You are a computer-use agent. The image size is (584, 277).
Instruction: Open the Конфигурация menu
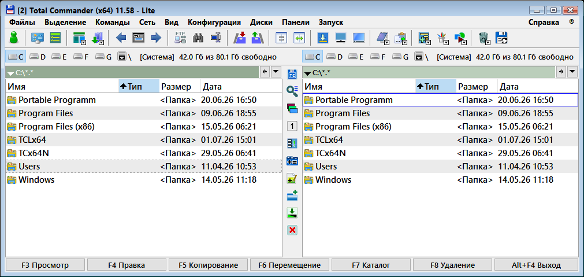point(214,22)
